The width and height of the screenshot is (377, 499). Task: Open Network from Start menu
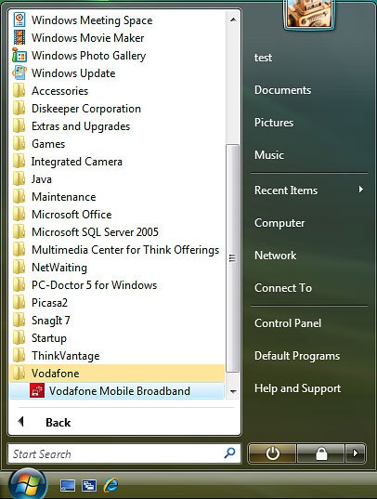275,256
